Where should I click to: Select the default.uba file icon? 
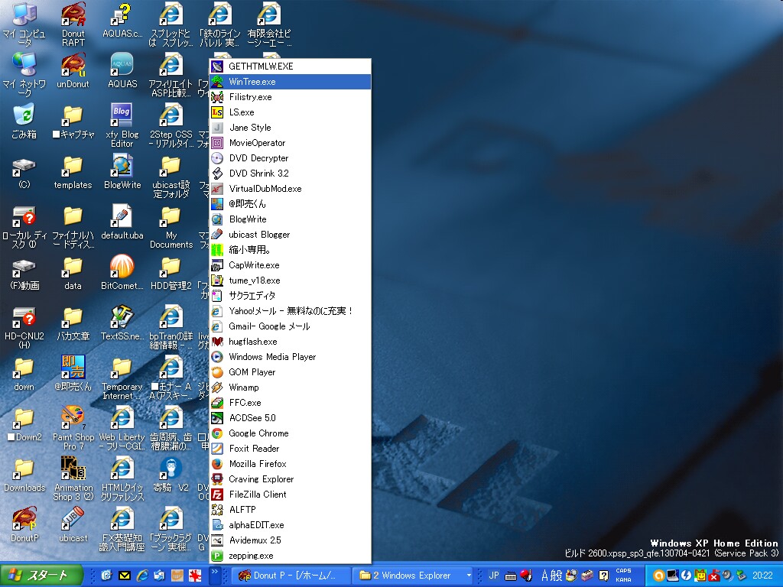tap(122, 222)
